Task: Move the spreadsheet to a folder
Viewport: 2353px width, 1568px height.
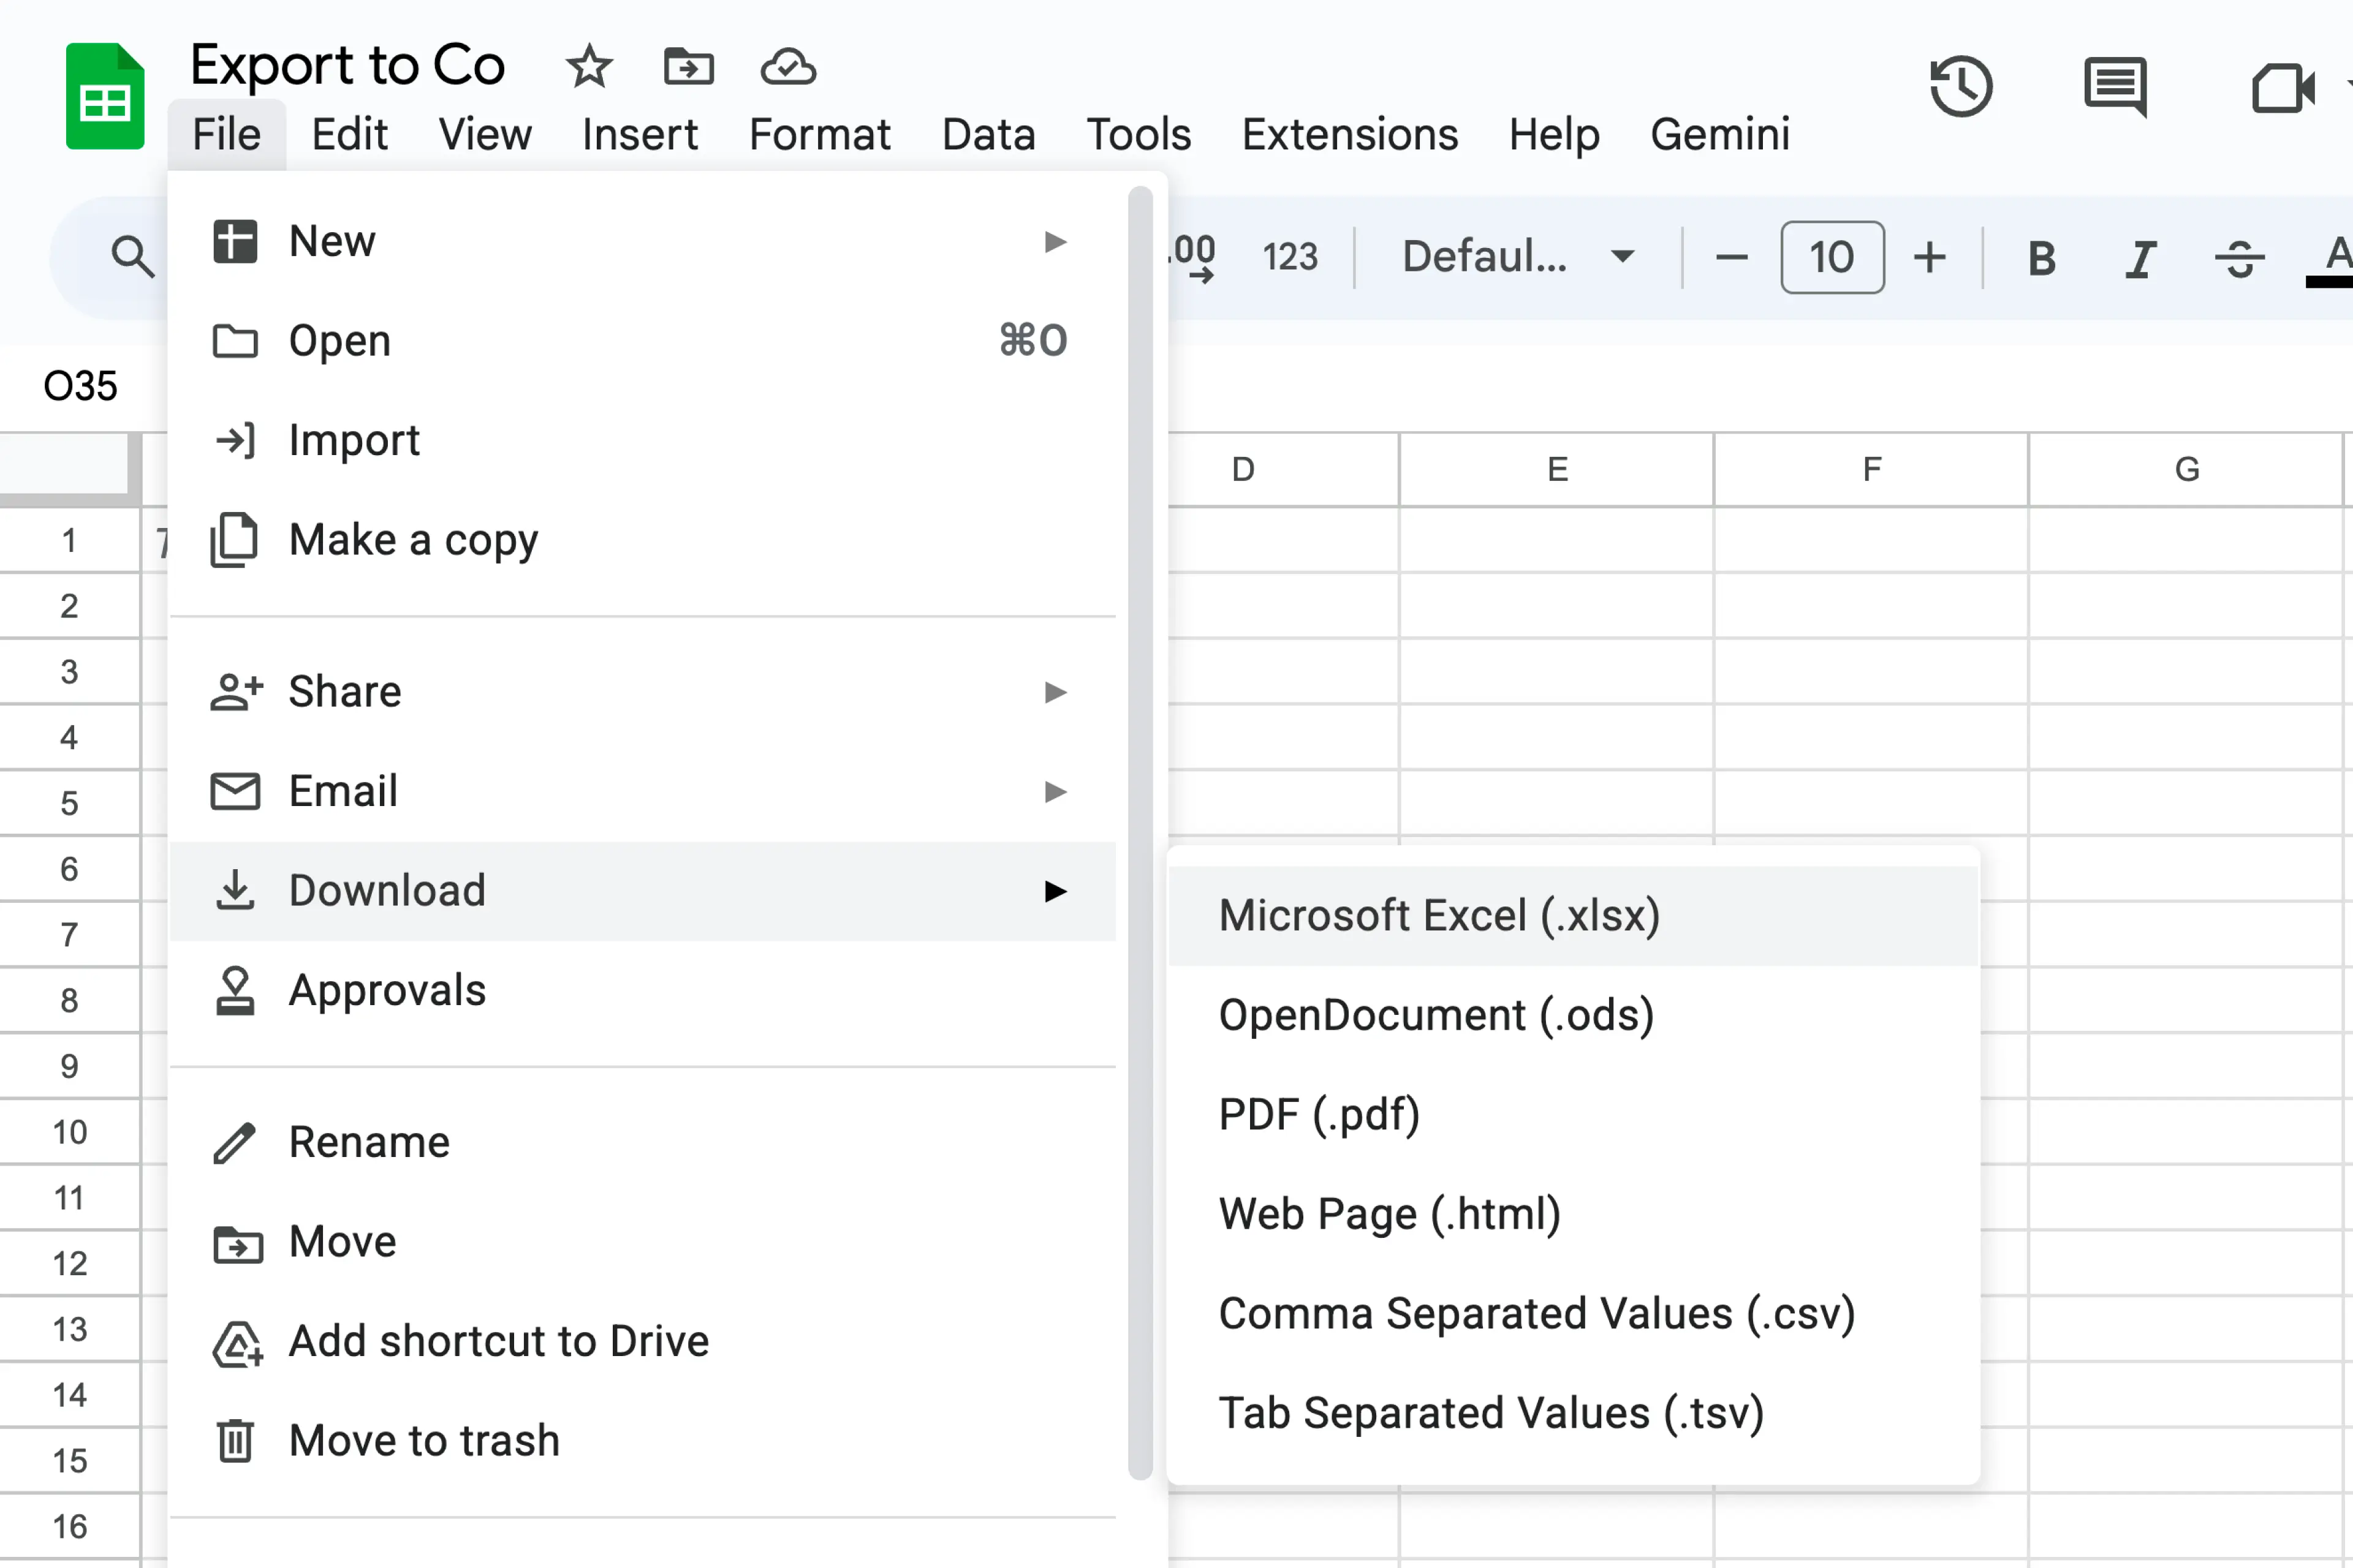Action: click(688, 67)
